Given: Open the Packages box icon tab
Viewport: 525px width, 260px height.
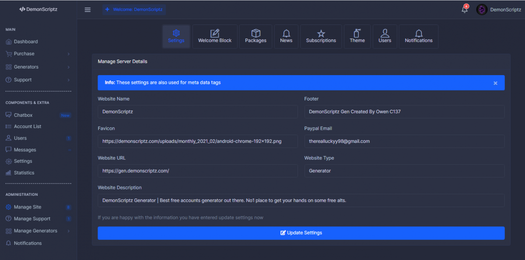Looking at the screenshot, I should tap(255, 36).
